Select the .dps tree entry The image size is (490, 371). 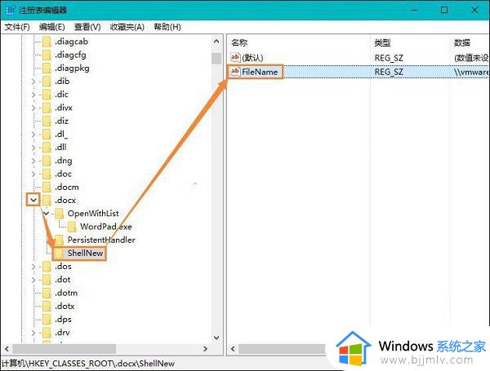click(63, 320)
